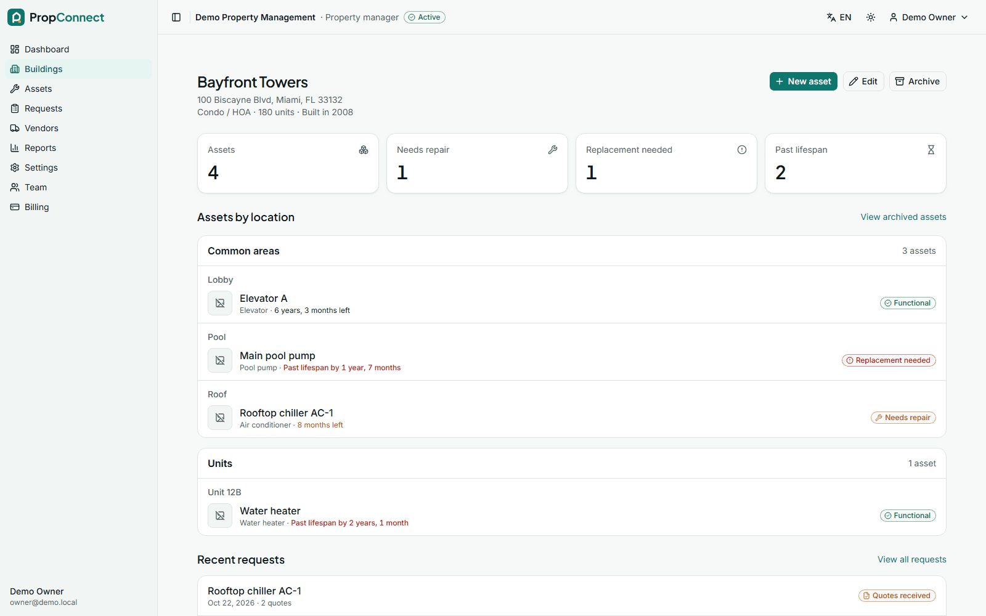This screenshot has width=986, height=616.
Task: Follow the View all requests link
Action: point(912,559)
